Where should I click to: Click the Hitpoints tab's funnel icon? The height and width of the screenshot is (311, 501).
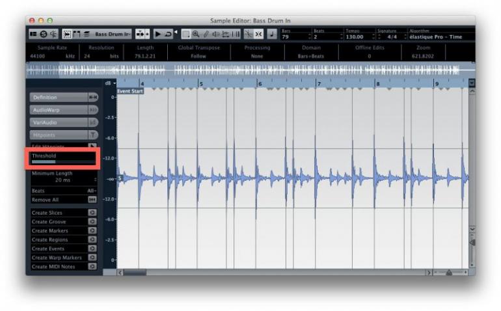(x=93, y=135)
